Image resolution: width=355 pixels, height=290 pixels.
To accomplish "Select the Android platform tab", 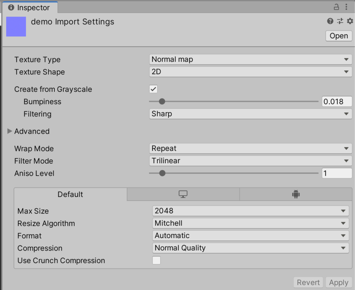I will click(296, 194).
